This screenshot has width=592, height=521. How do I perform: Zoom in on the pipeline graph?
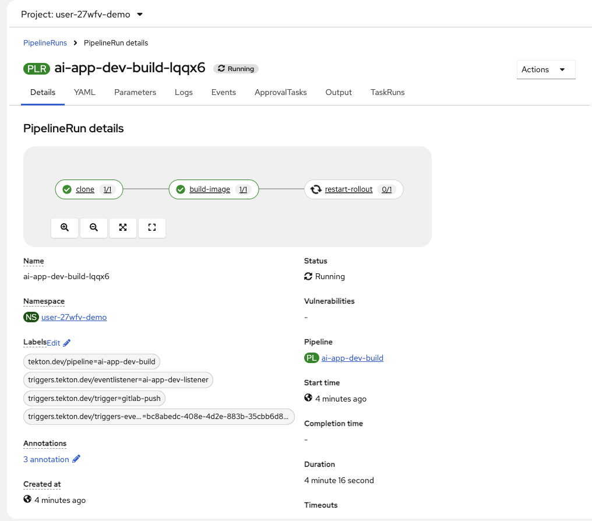click(65, 228)
